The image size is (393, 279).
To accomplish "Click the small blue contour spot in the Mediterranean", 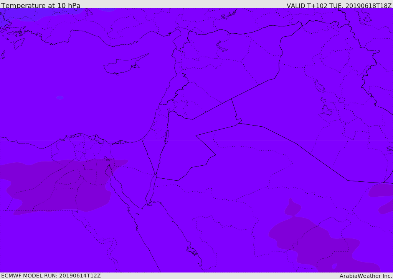I will click(x=60, y=98).
